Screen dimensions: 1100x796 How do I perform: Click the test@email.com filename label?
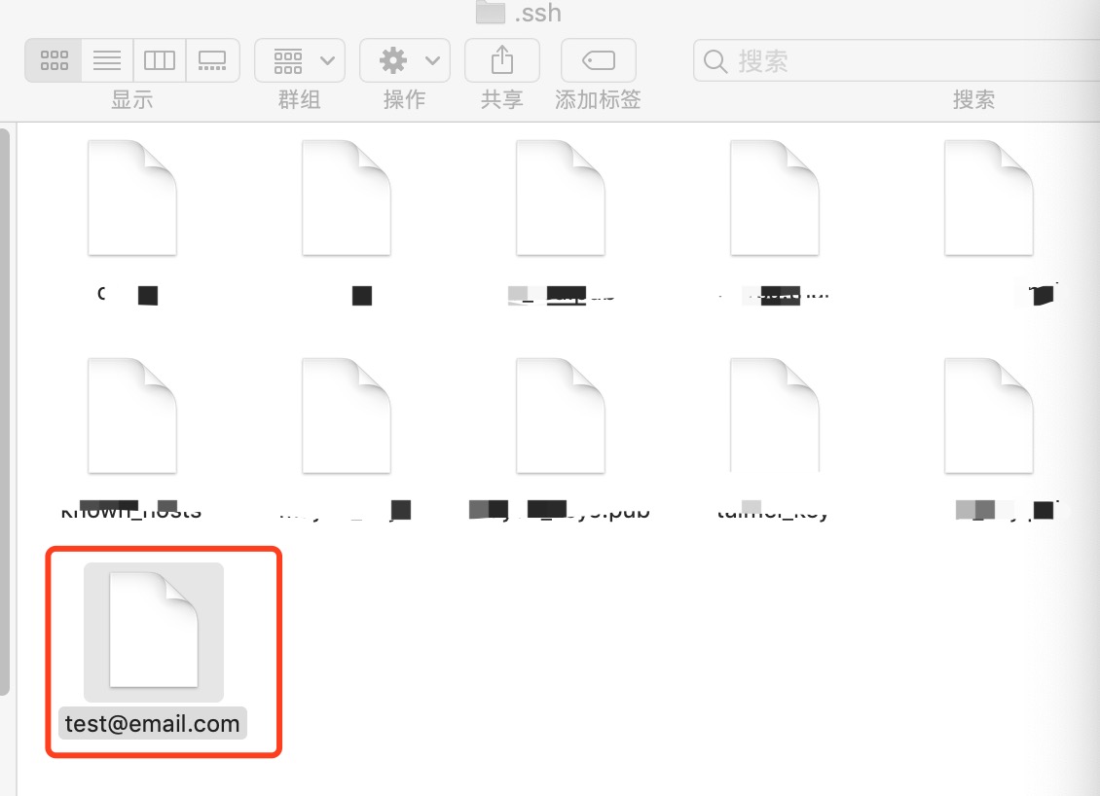152,724
